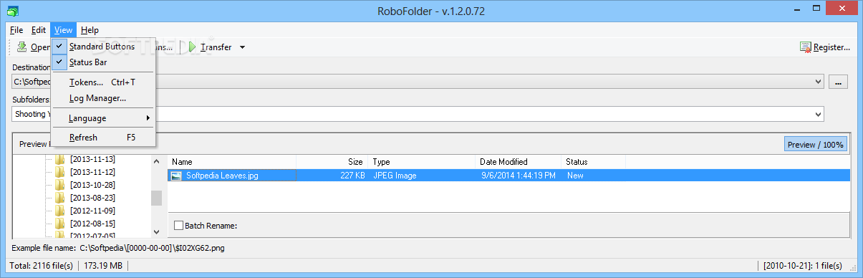Enable the Batch Rename checkbox
The height and width of the screenshot is (278, 863).
[x=179, y=226]
